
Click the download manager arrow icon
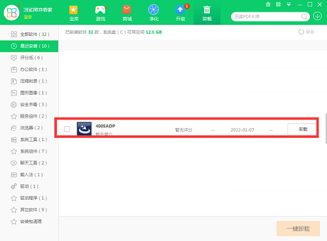(x=317, y=16)
